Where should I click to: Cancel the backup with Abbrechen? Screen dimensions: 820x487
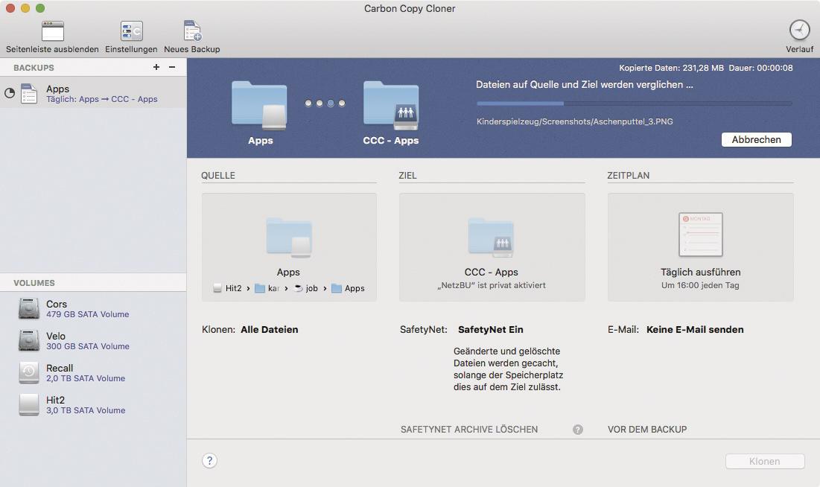coord(756,140)
